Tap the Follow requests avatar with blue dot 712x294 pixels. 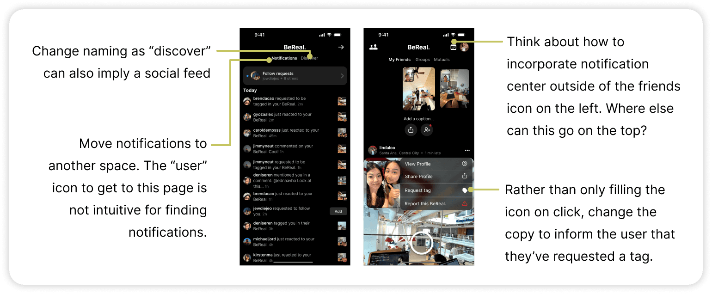click(x=255, y=76)
